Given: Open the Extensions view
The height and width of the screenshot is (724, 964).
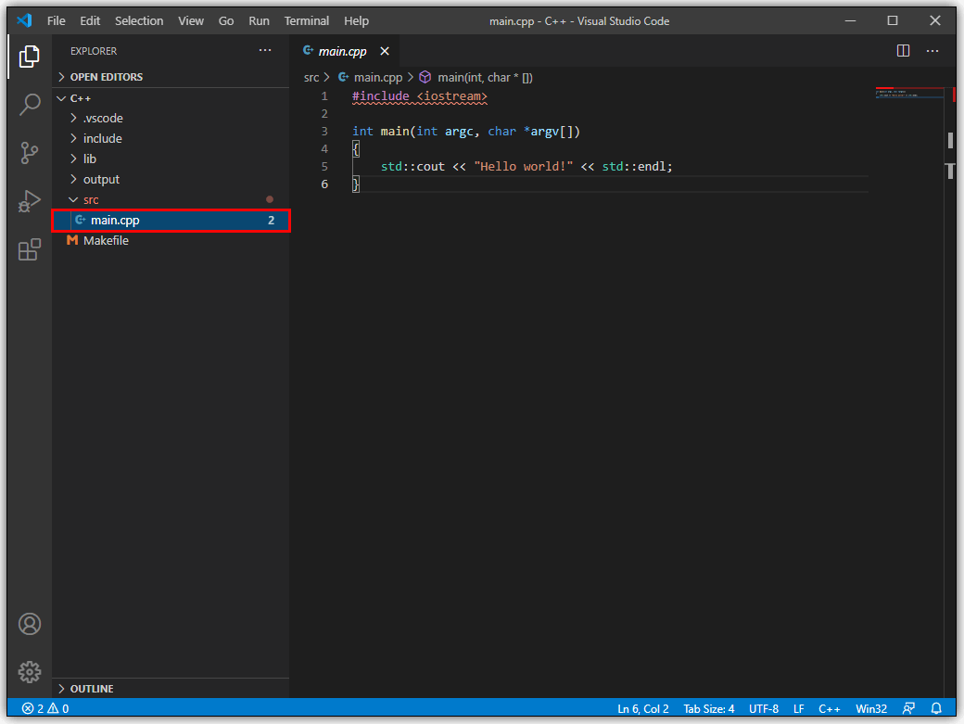Looking at the screenshot, I should (x=29, y=249).
